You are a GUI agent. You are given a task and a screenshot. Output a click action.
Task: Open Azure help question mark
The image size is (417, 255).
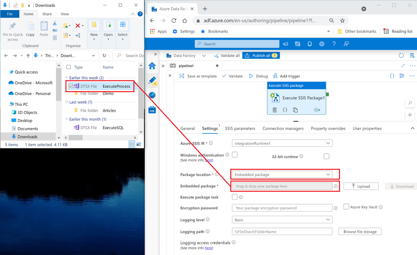point(334,44)
